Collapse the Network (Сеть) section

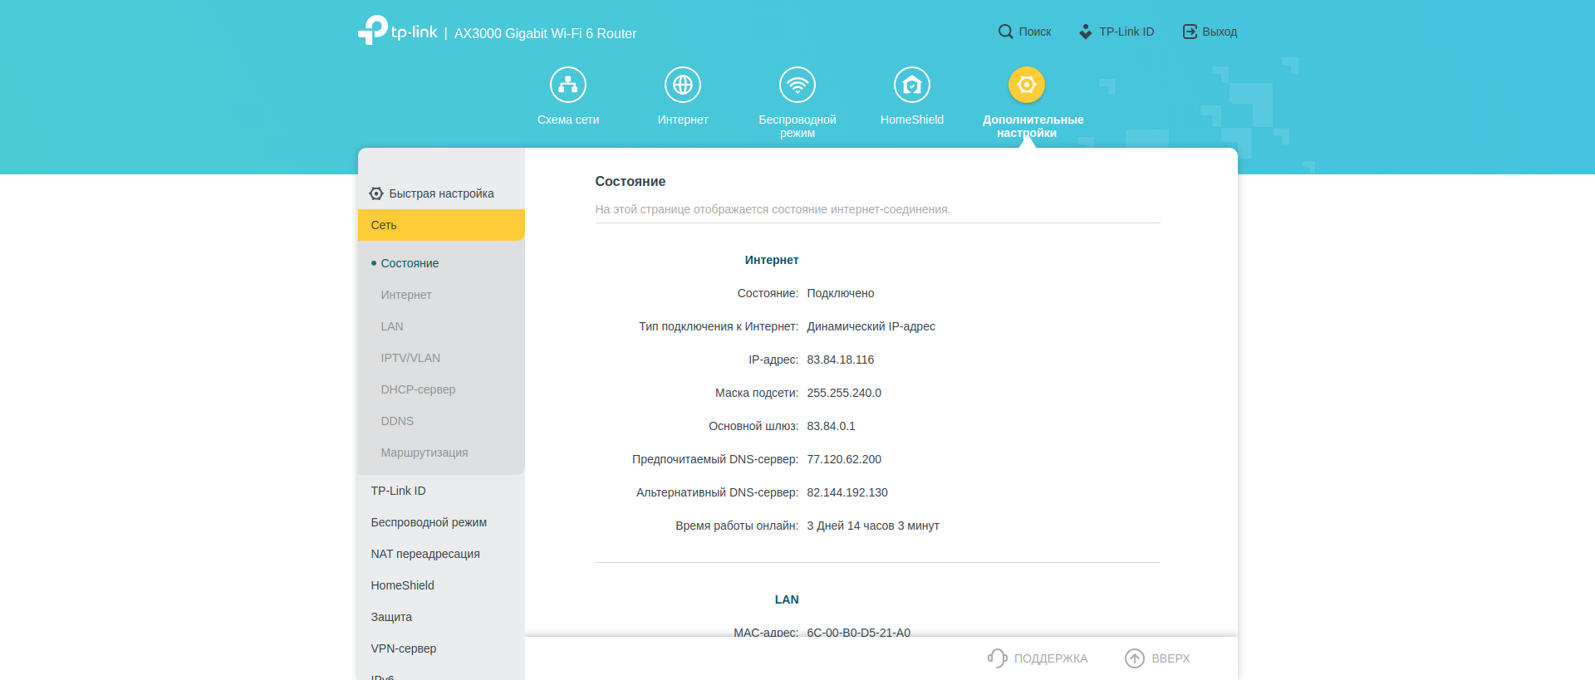tap(441, 225)
